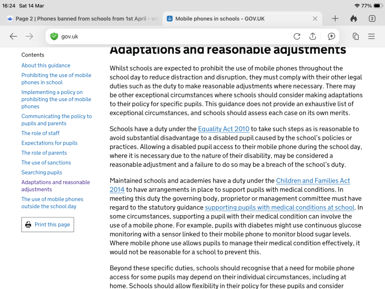The height and width of the screenshot is (289, 385).
Task: Open the bookmarks/copy pages icon
Action: pos(356,37)
